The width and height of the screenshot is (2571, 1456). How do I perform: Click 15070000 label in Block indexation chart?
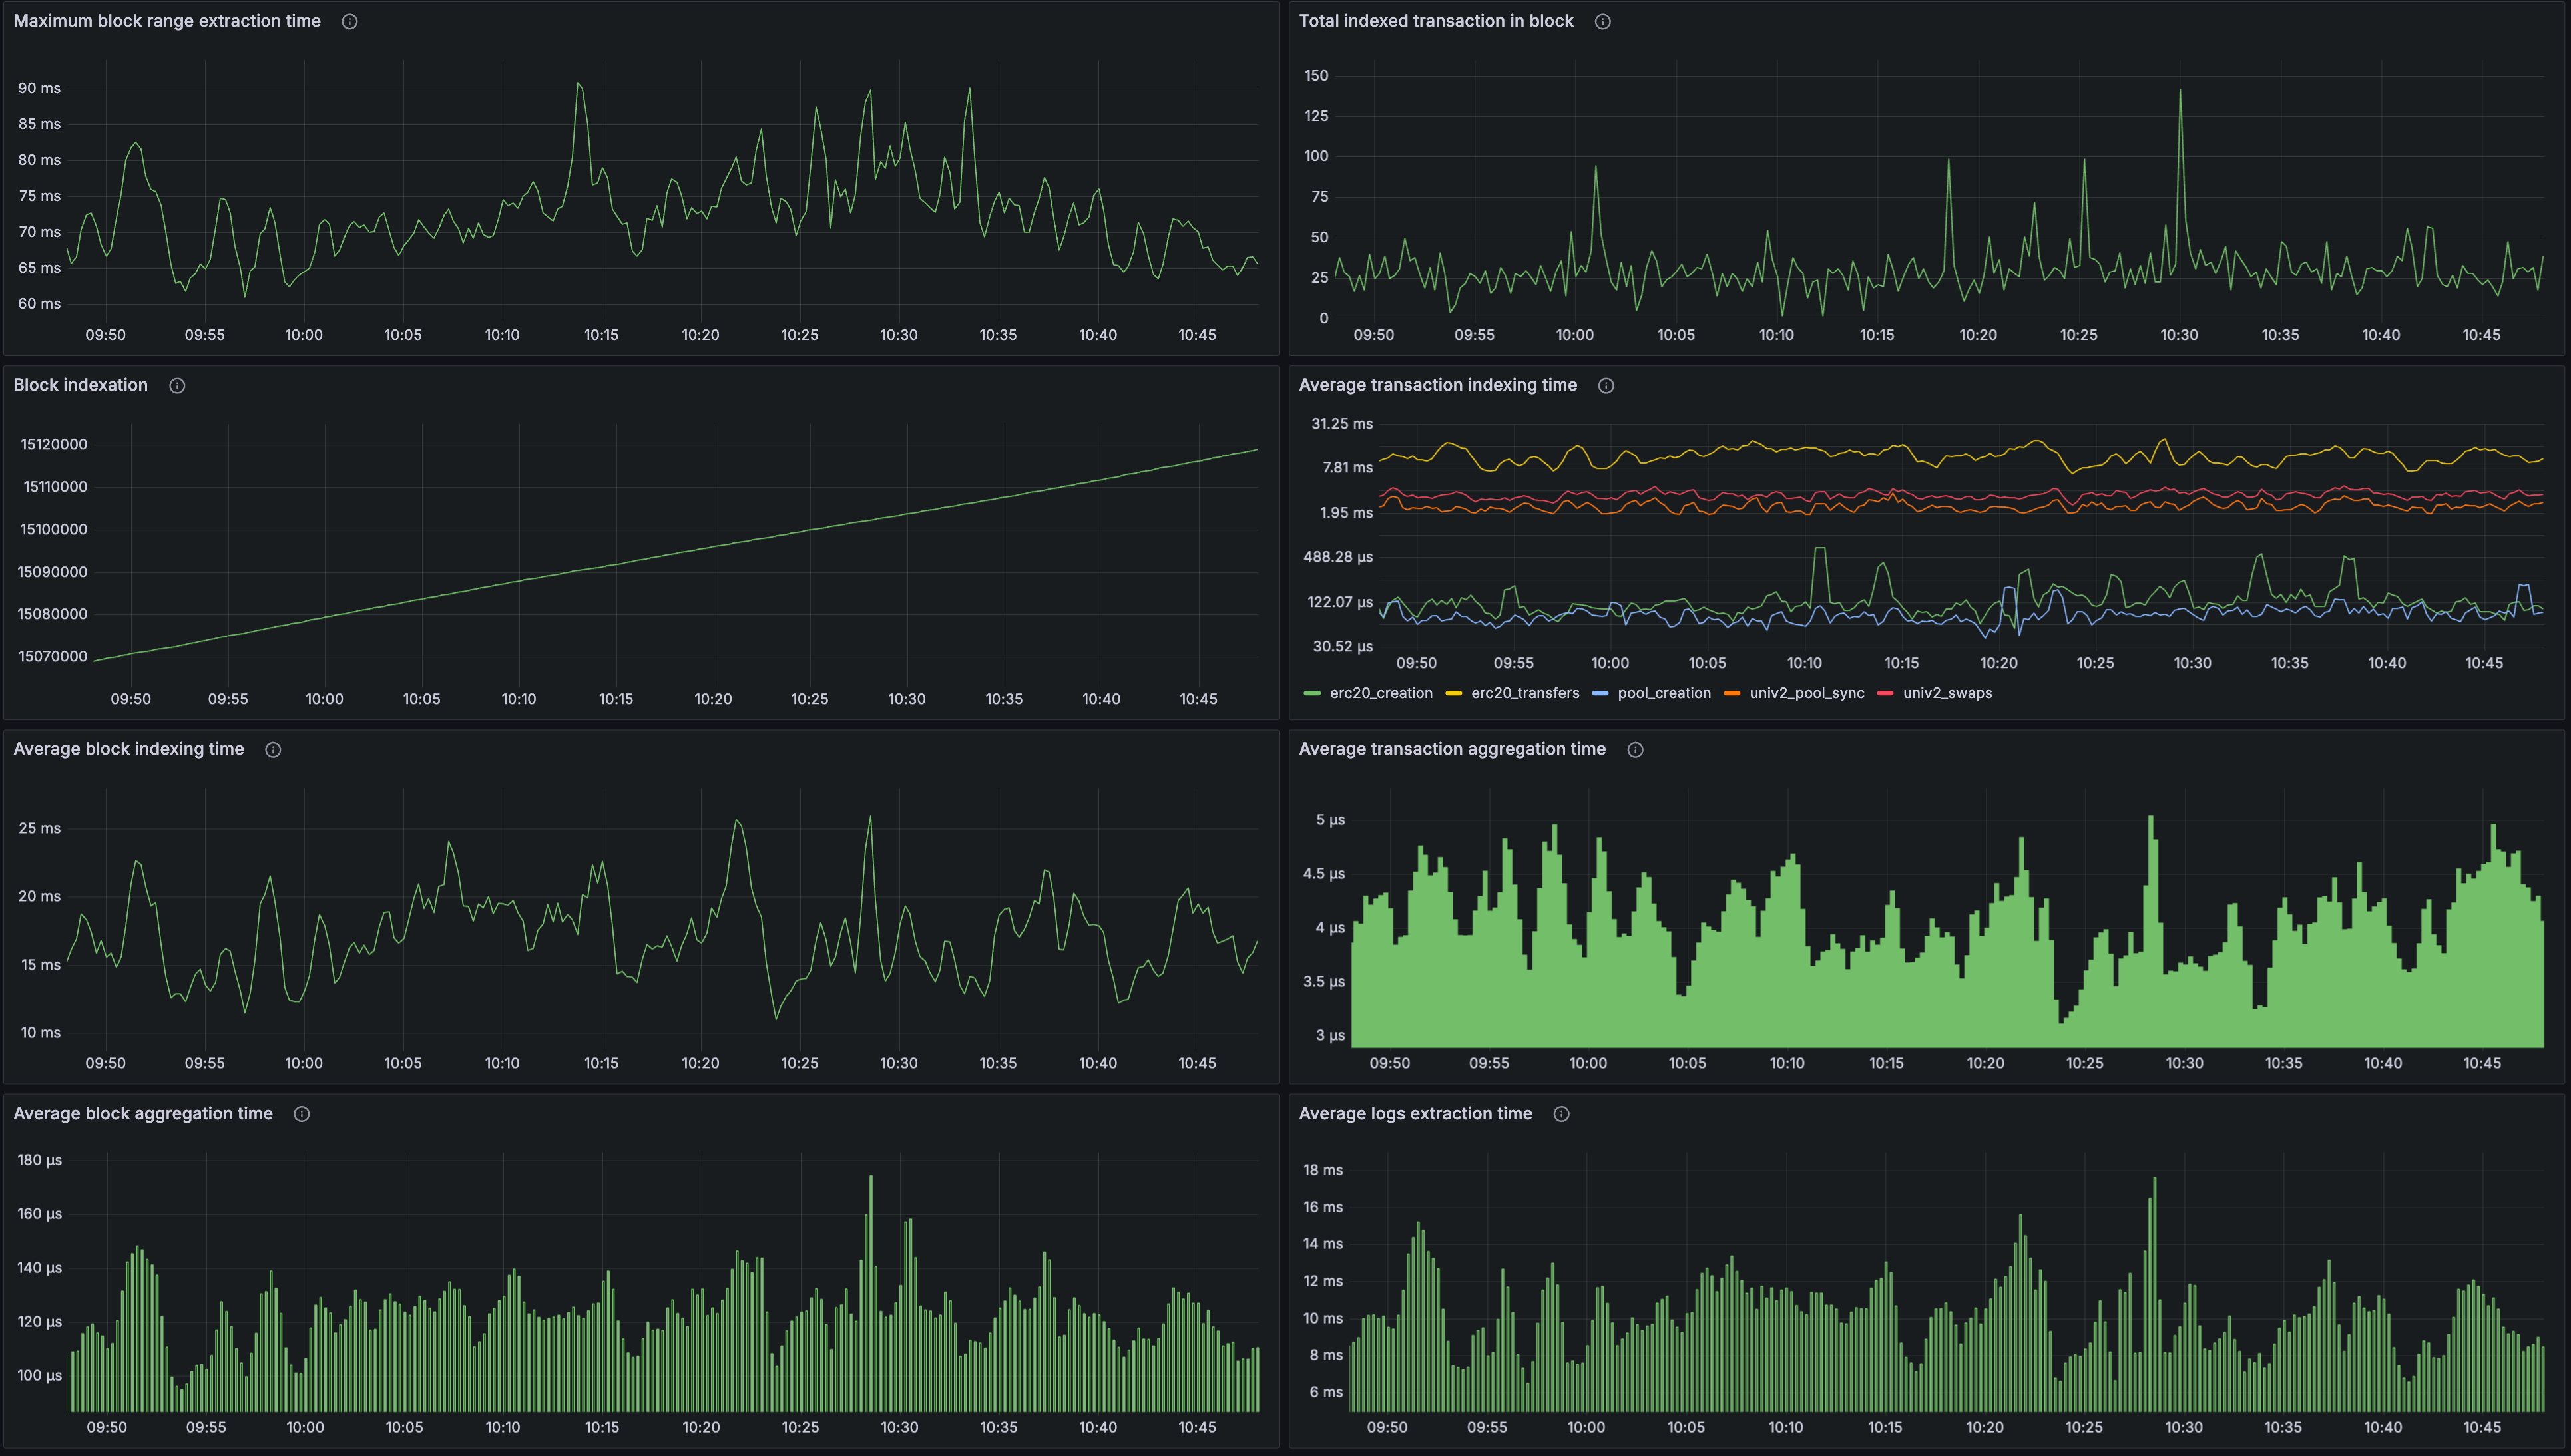click(53, 656)
